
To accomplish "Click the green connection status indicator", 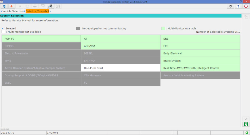I will coord(247,133).
